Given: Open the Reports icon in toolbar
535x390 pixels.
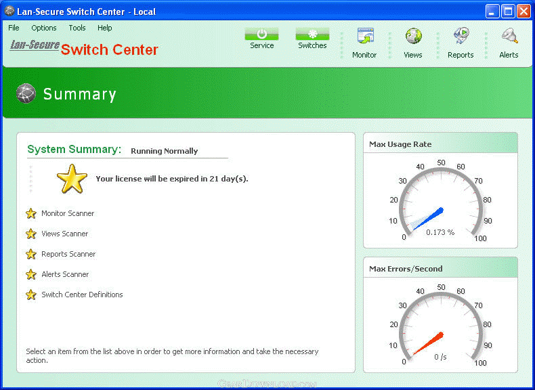Looking at the screenshot, I should pyautogui.click(x=461, y=36).
